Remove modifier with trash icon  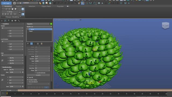coord(38,44)
